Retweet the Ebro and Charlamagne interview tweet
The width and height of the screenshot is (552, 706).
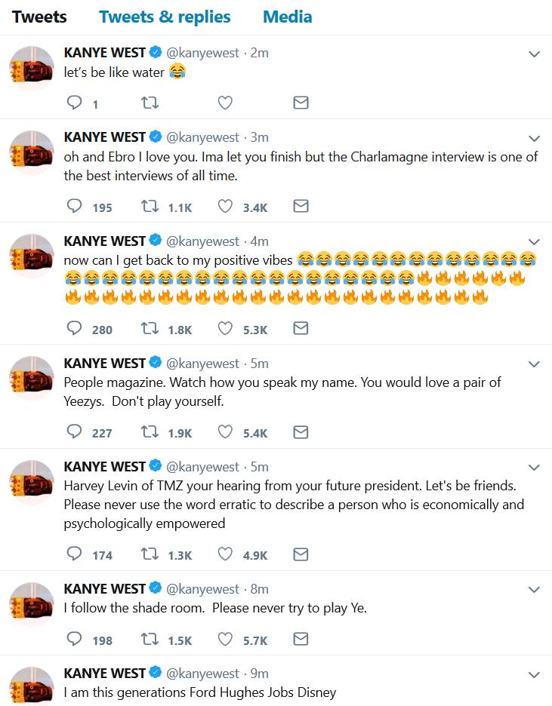click(x=150, y=206)
